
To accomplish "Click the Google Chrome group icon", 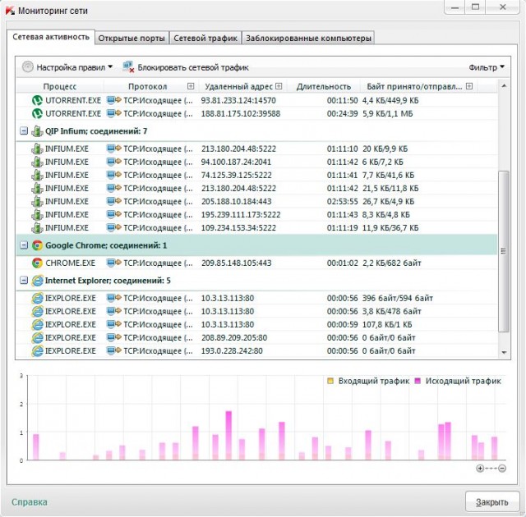I will pyautogui.click(x=36, y=245).
